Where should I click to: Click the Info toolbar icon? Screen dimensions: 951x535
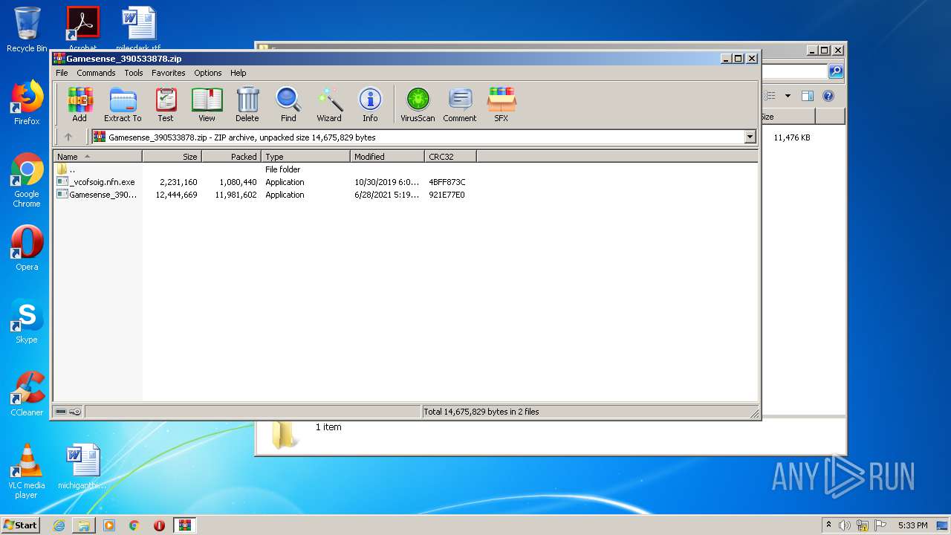pos(370,104)
